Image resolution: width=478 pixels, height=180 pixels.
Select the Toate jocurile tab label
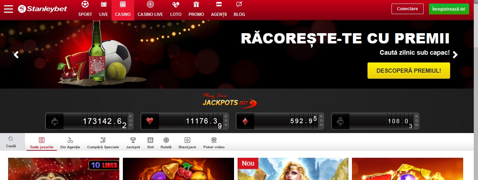click(42, 147)
